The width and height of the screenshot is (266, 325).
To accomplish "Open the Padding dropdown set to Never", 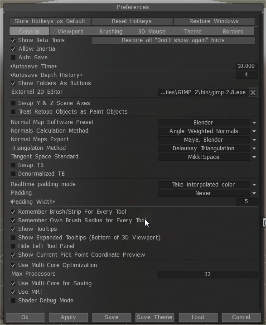I will coord(203,193).
